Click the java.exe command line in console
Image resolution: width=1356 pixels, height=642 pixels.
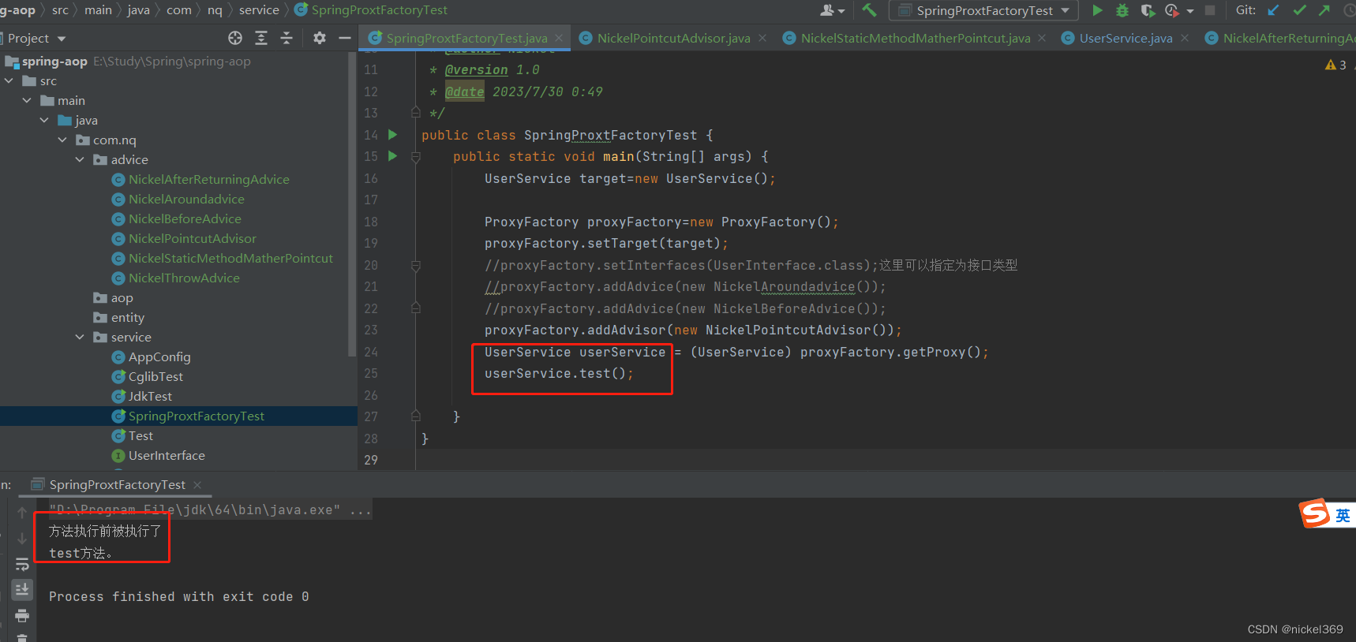[210, 510]
